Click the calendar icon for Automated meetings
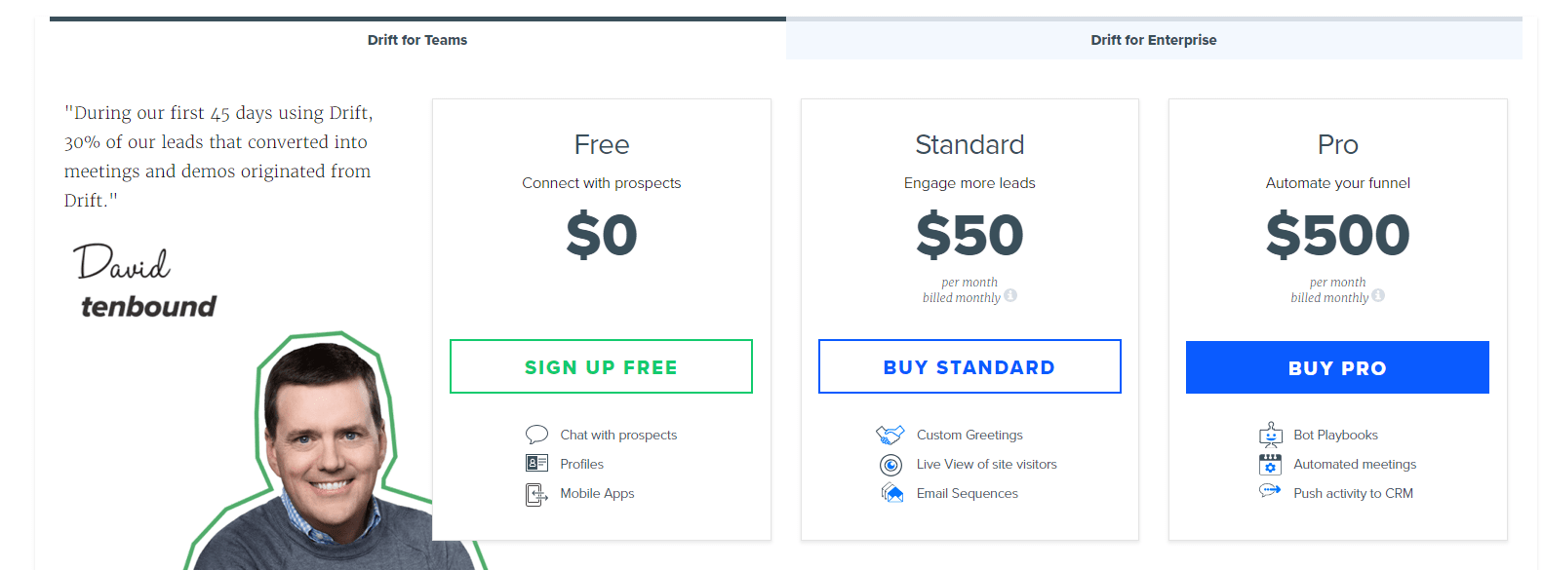Image resolution: width=1543 pixels, height=570 pixels. point(1270,464)
